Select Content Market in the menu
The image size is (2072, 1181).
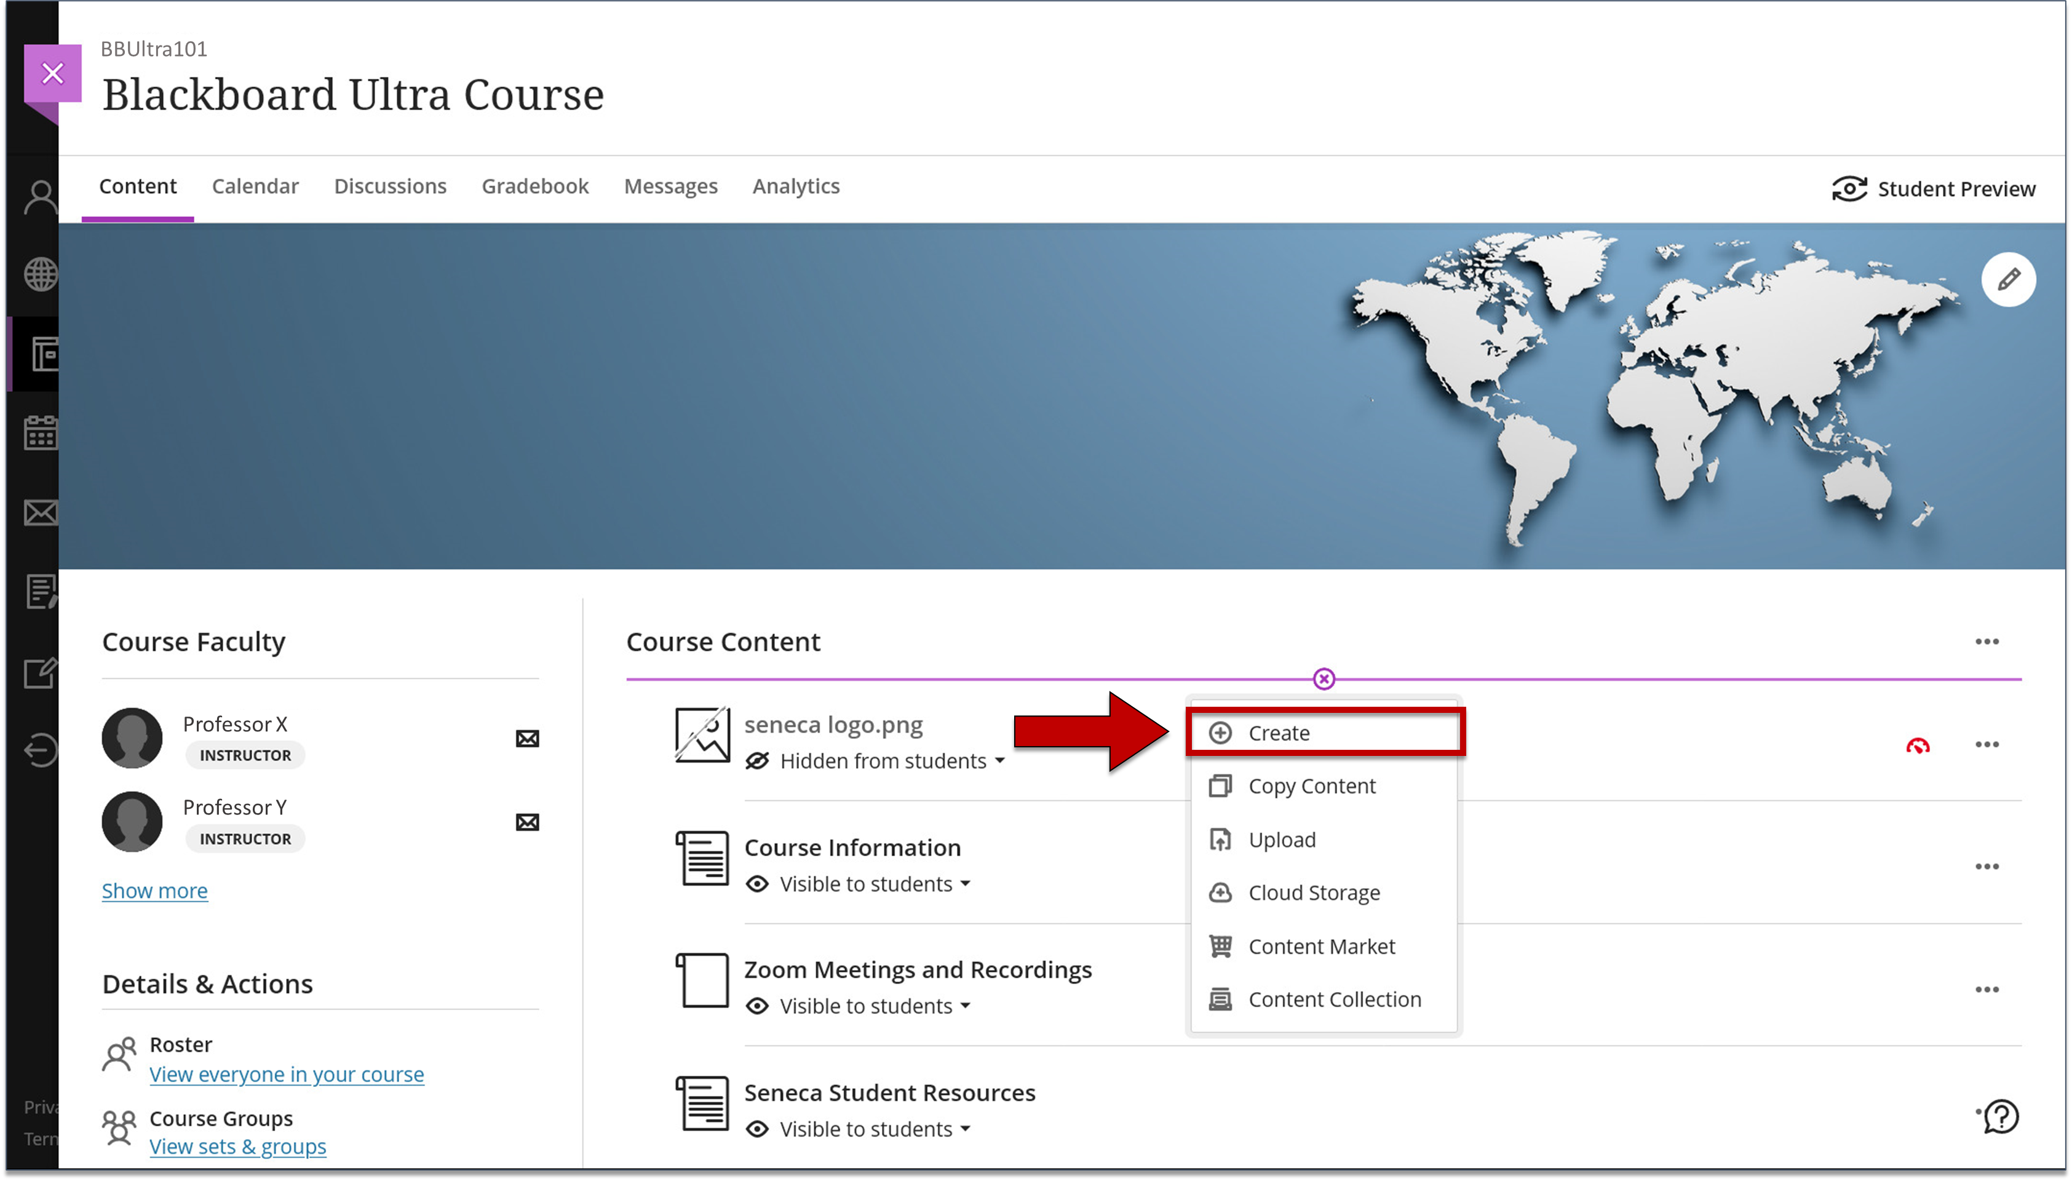(x=1324, y=946)
